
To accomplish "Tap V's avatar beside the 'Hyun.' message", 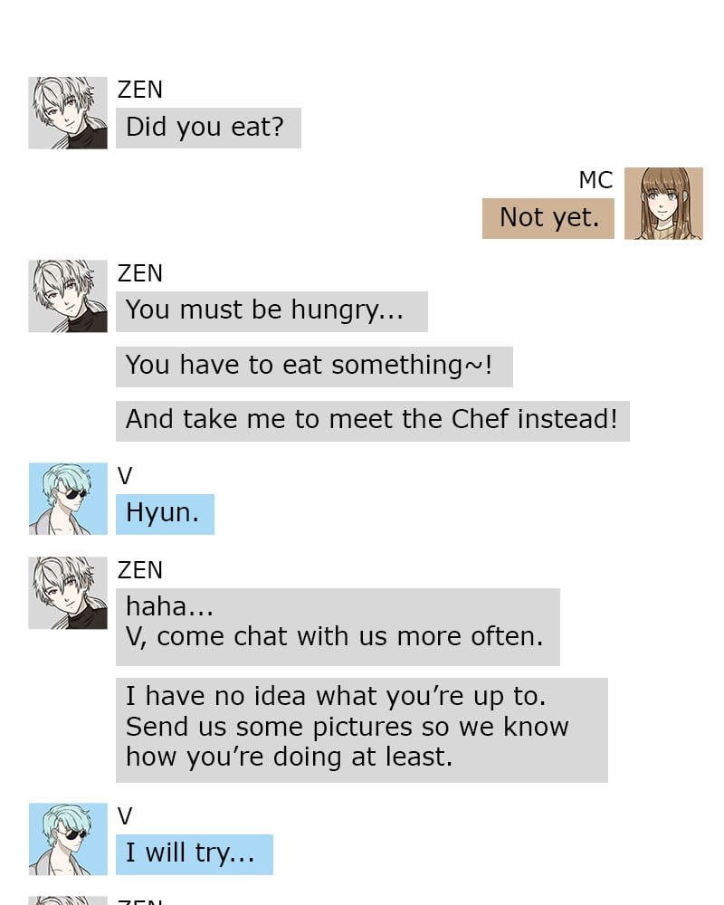I will (68, 499).
